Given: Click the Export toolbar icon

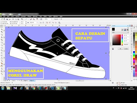Looking at the screenshot, I should click(x=34, y=19).
